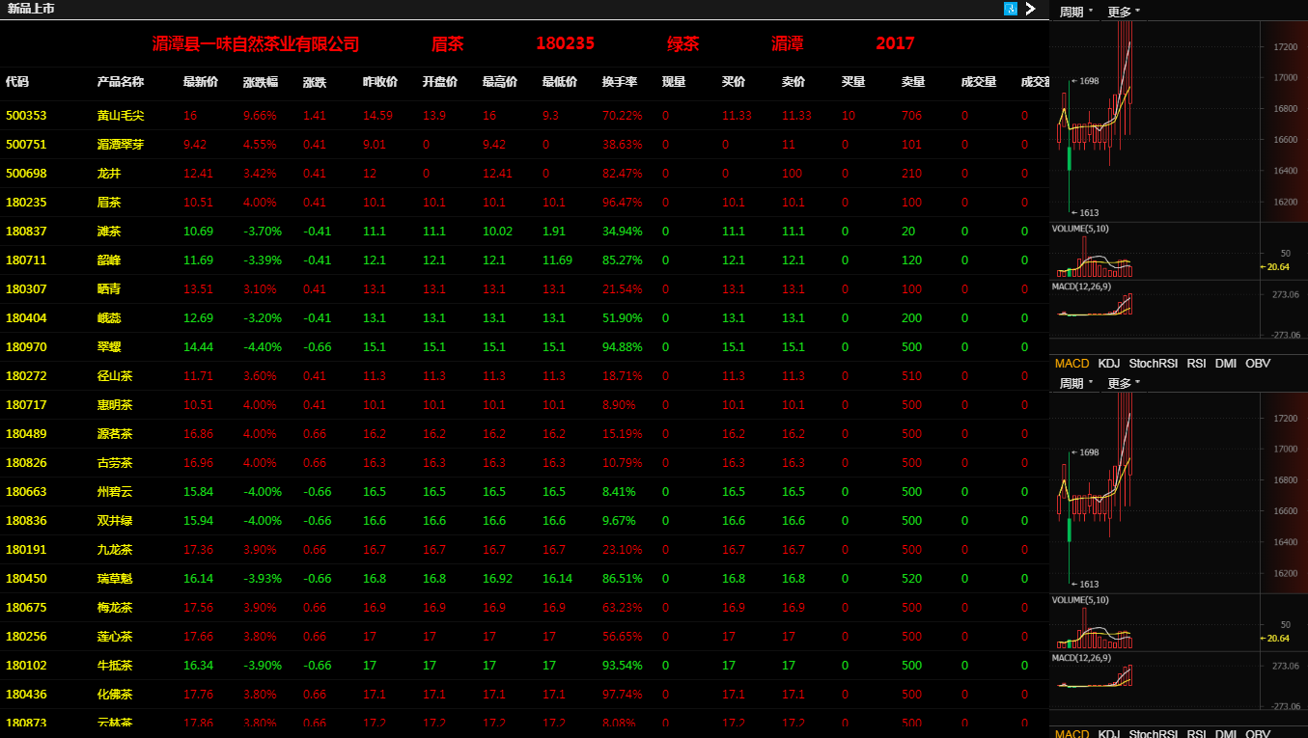
Task: Click the 新品上市 panel title
Action: [x=31, y=9]
